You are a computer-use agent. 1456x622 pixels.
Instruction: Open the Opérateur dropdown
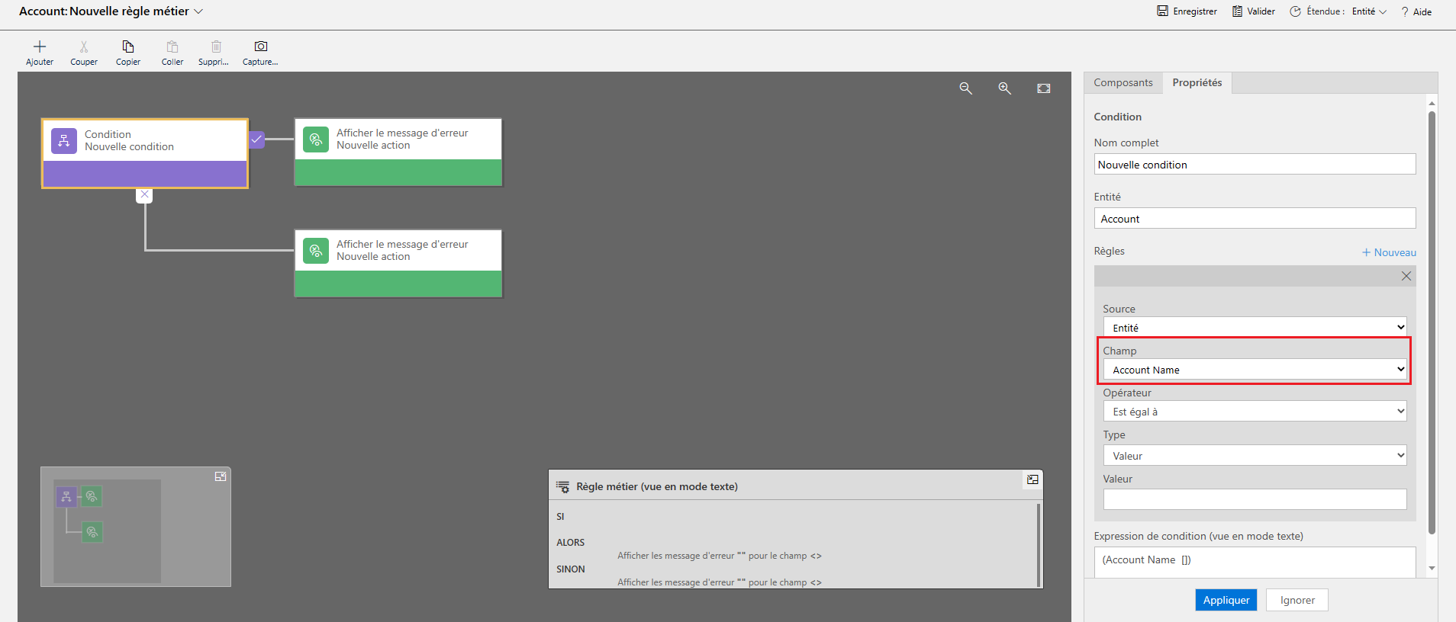click(x=1255, y=411)
